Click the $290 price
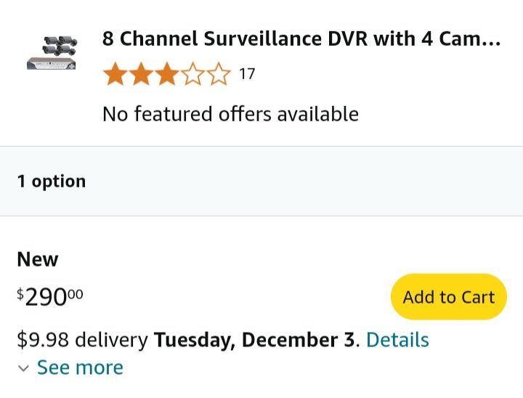 coord(50,296)
